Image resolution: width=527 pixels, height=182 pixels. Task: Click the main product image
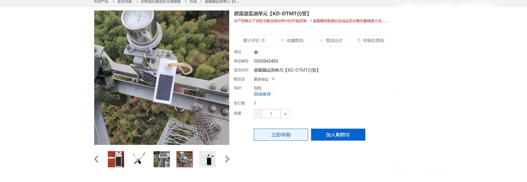coord(162,78)
